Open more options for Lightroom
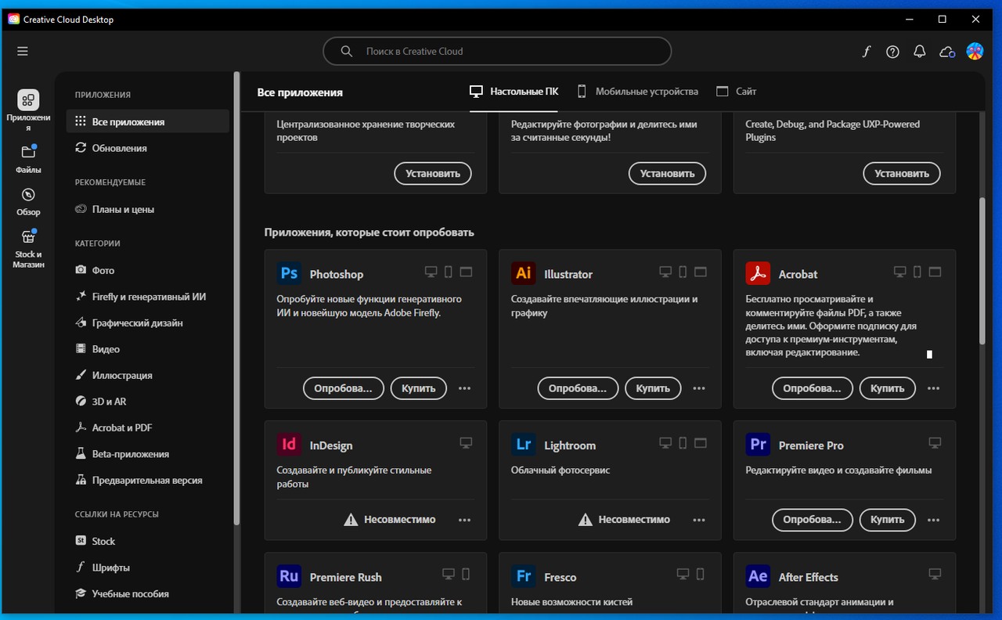 tap(699, 520)
